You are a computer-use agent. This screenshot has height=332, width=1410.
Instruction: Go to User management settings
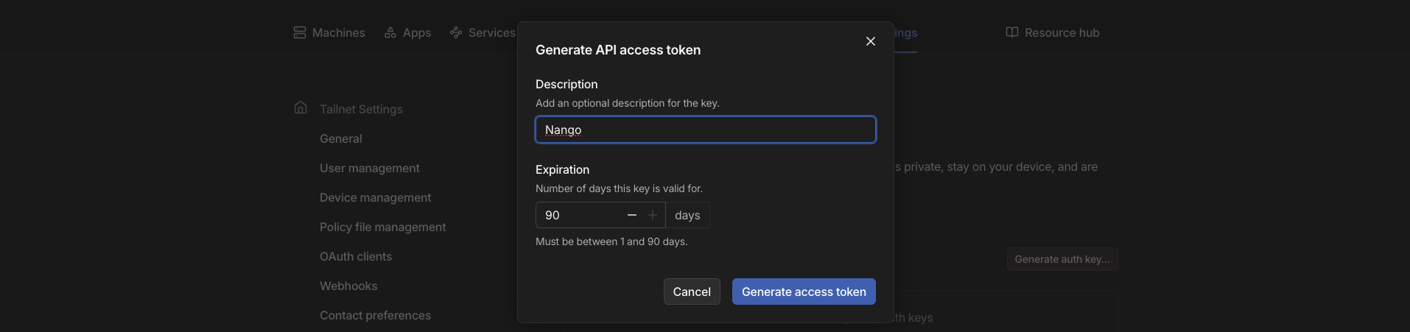[369, 168]
